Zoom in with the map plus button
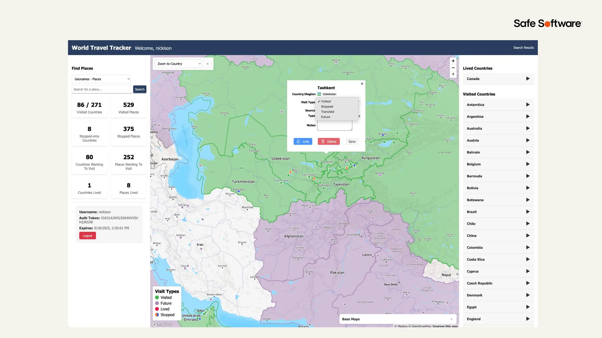 [453, 61]
